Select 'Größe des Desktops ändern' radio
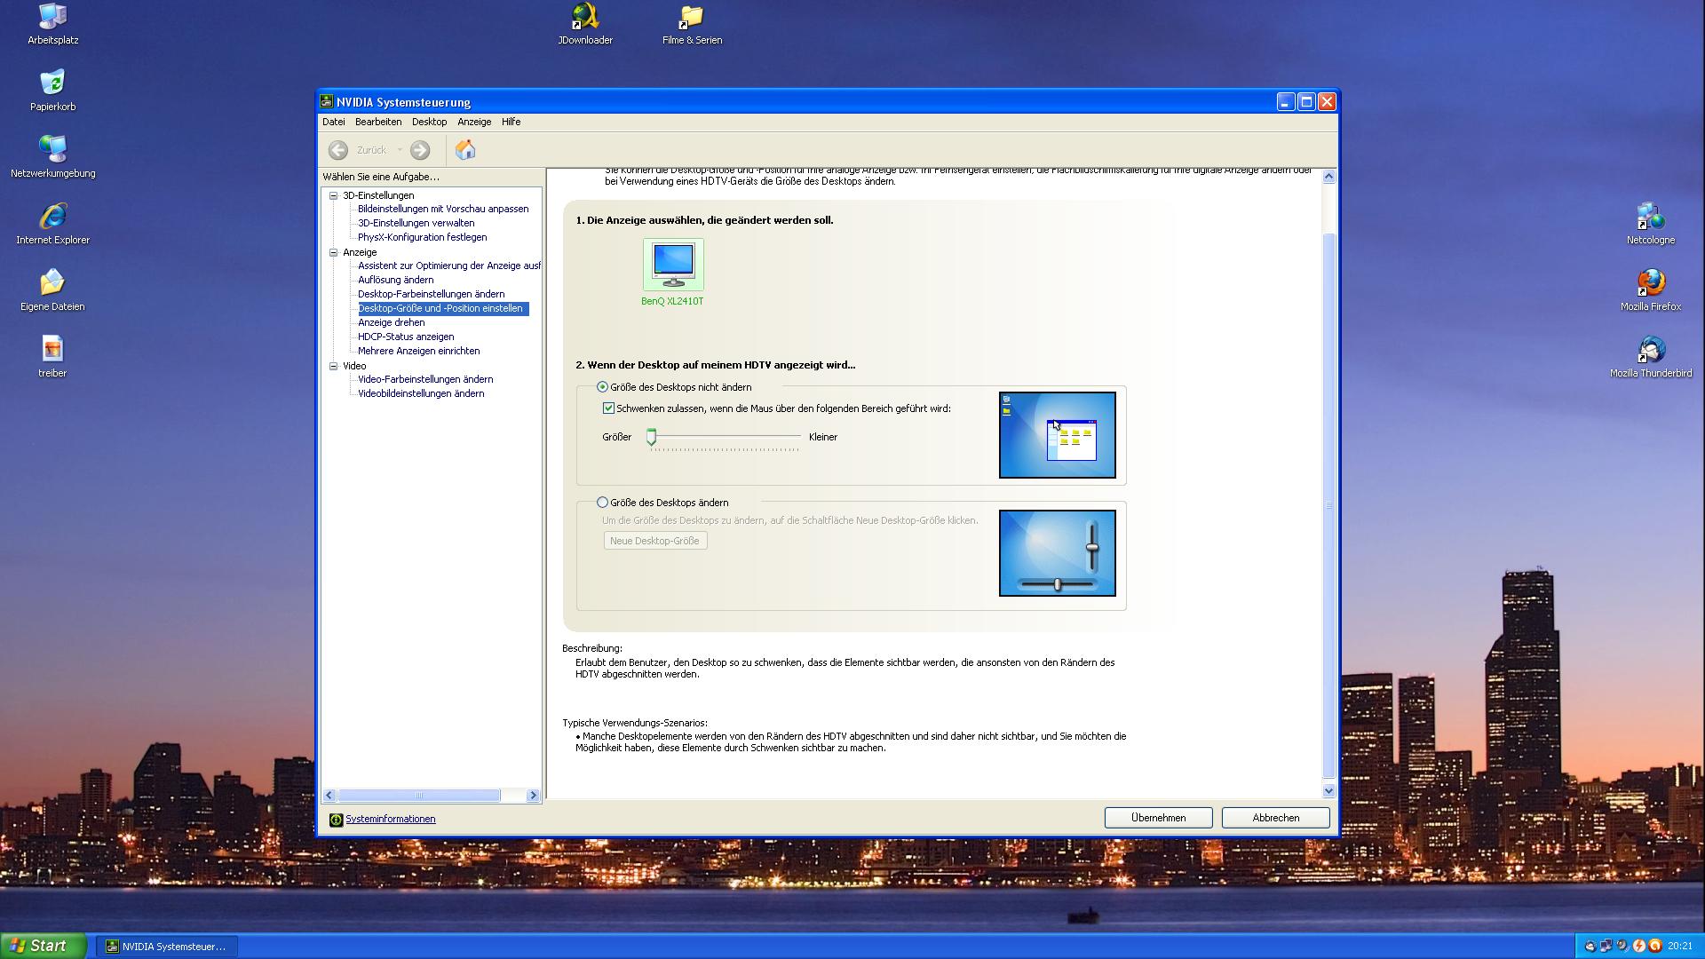 click(x=603, y=503)
